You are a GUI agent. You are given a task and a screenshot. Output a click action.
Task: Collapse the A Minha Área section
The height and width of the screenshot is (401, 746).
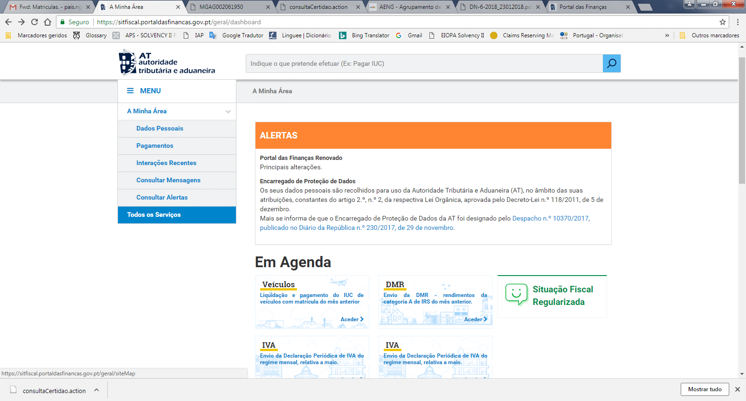click(x=228, y=111)
